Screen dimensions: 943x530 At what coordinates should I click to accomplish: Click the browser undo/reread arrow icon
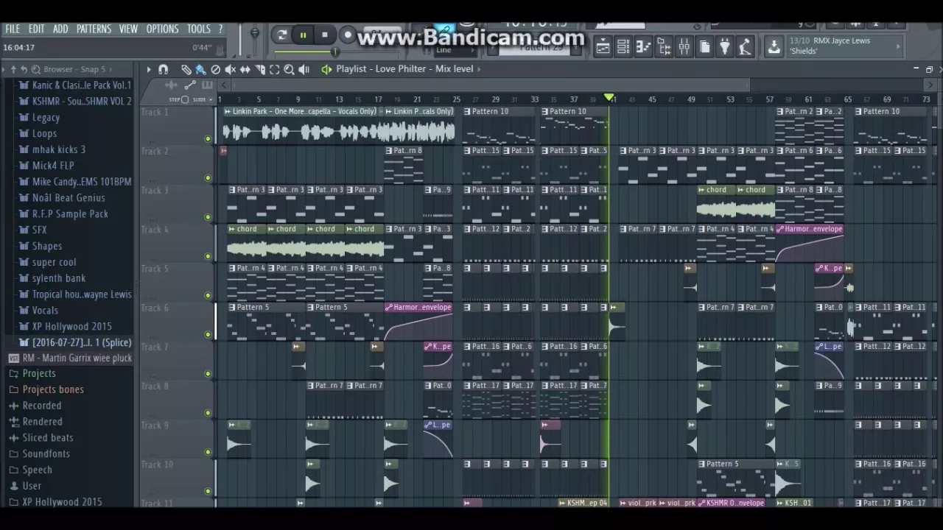point(24,69)
